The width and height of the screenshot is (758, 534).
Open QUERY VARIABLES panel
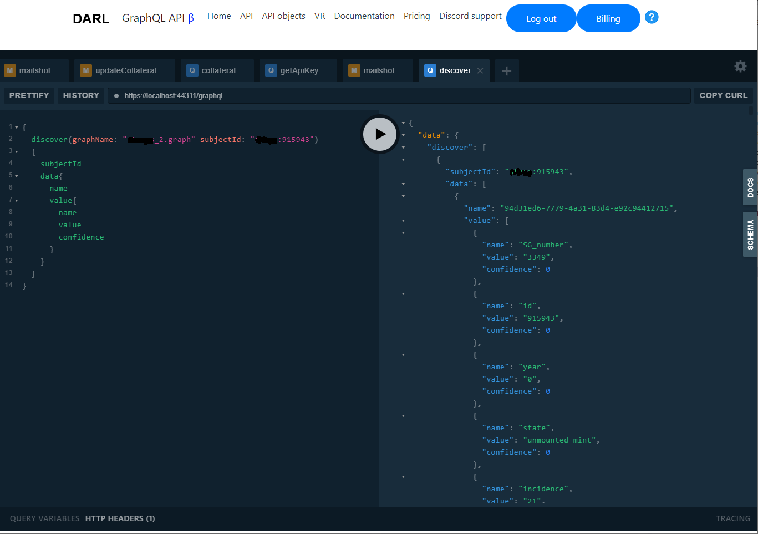(x=45, y=518)
